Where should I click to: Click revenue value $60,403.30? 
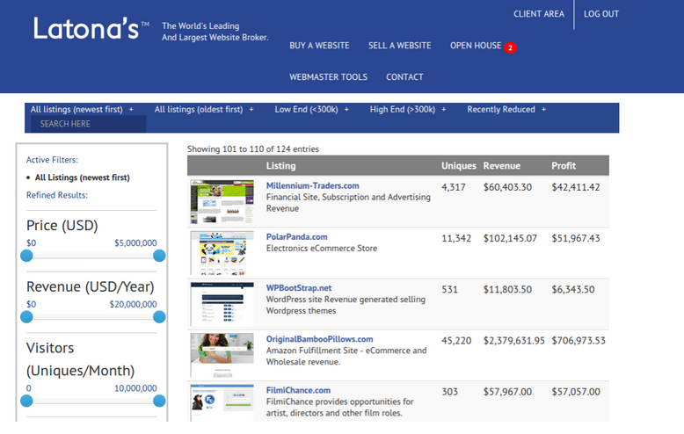tap(507, 187)
